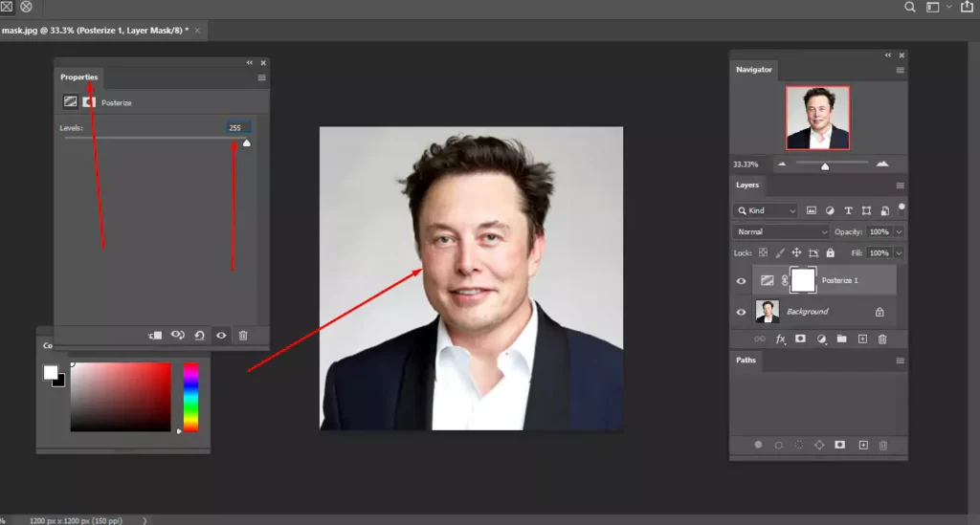Click the share icon at top right
This screenshot has height=525, width=980.
967,7
